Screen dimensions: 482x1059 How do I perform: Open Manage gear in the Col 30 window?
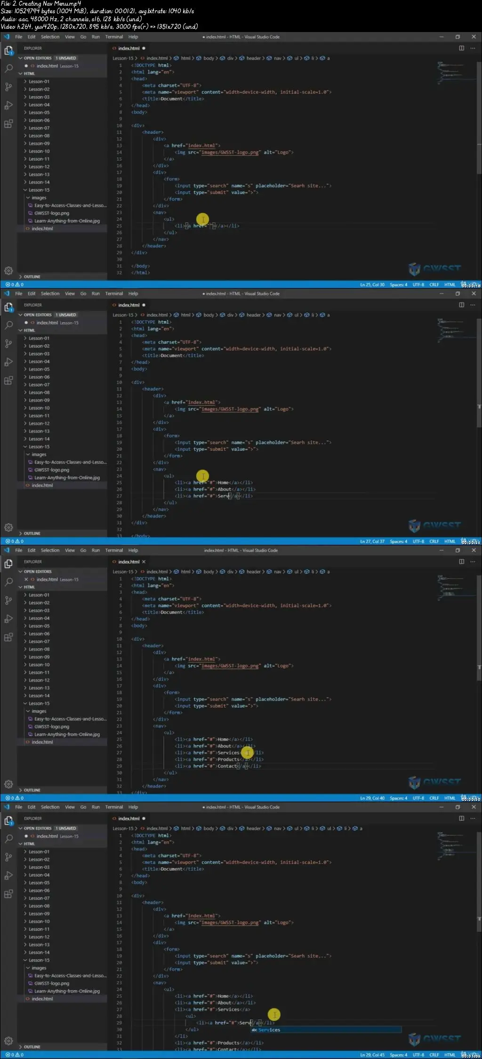click(8, 271)
